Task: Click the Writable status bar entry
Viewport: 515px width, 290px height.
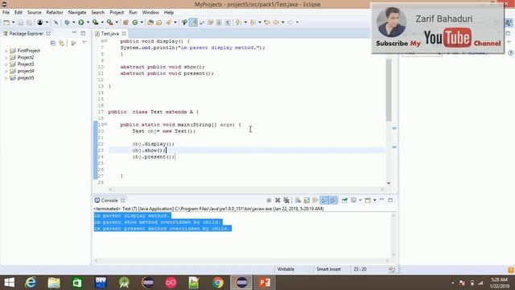Action: (x=286, y=269)
